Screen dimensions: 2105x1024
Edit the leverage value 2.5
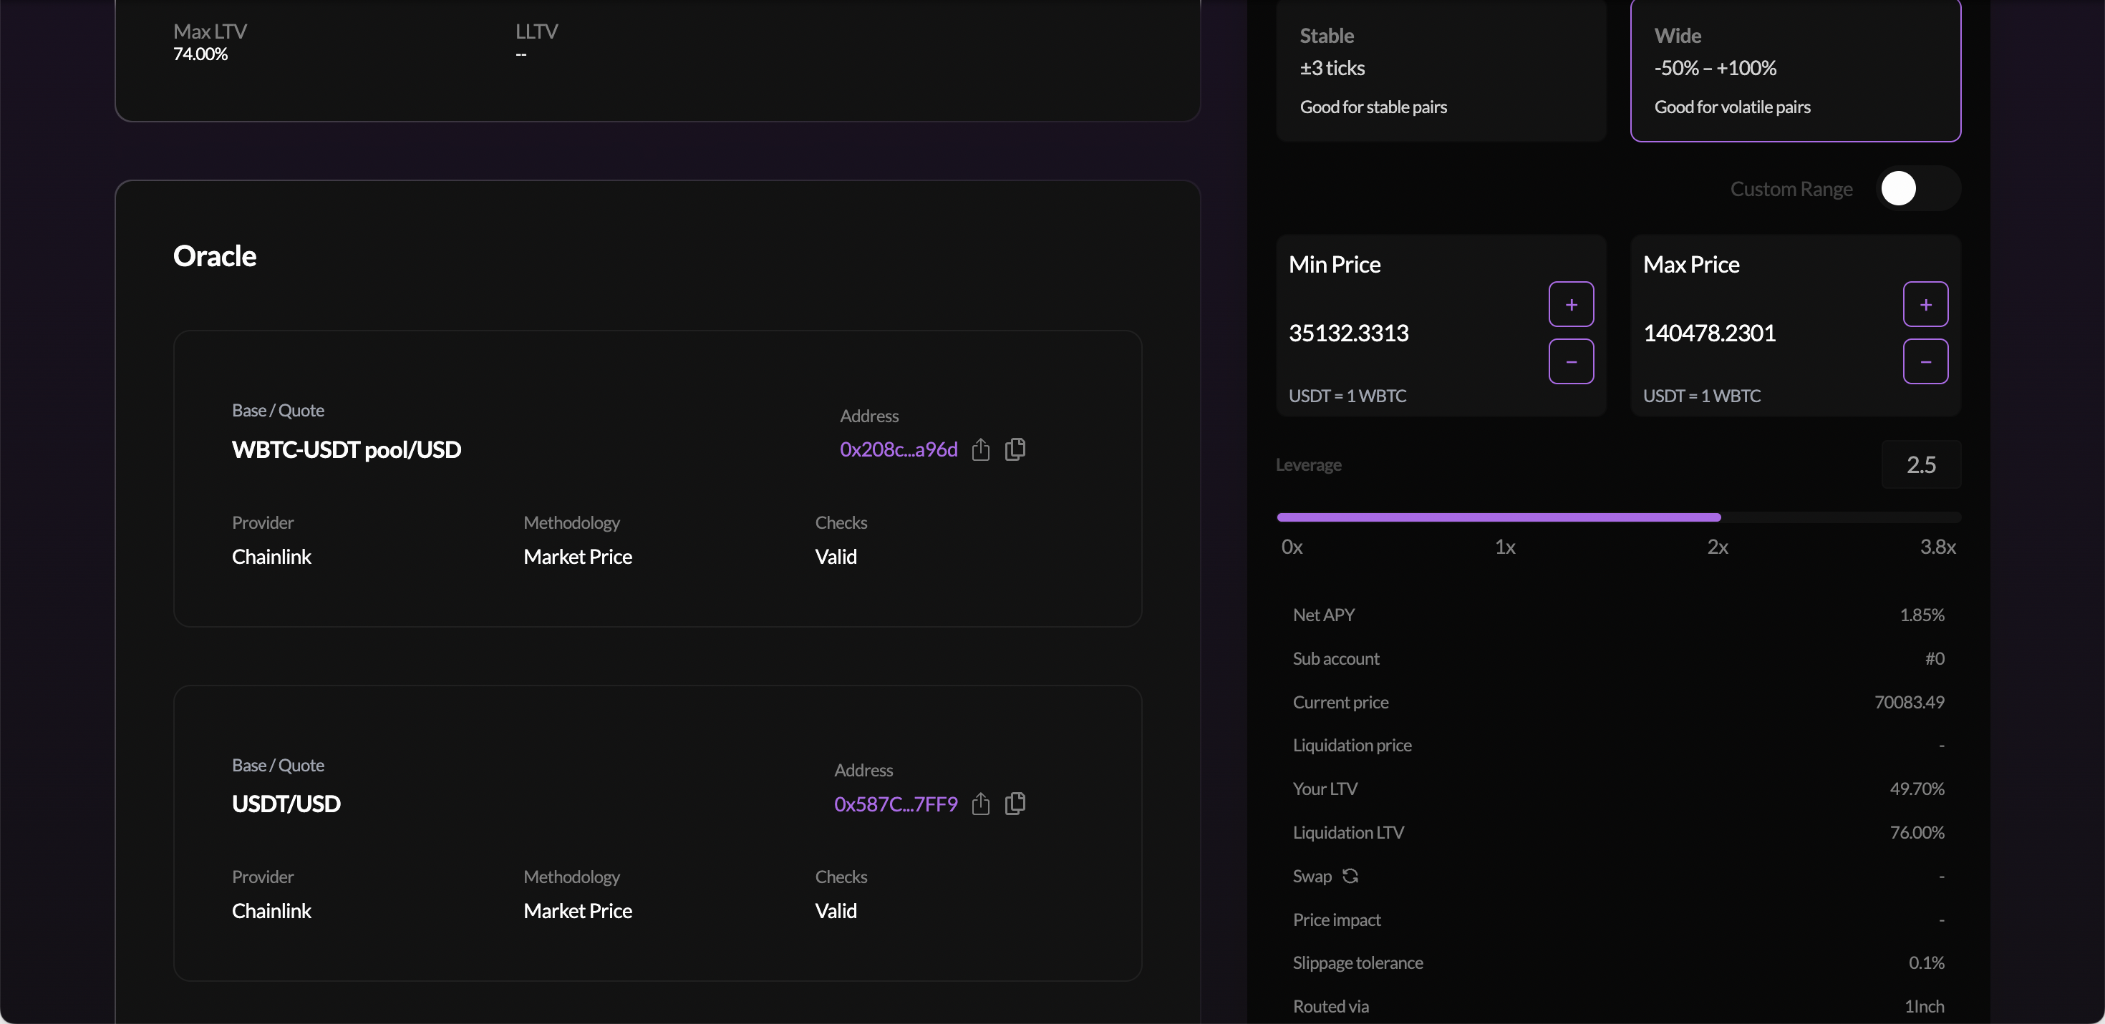click(x=1922, y=464)
